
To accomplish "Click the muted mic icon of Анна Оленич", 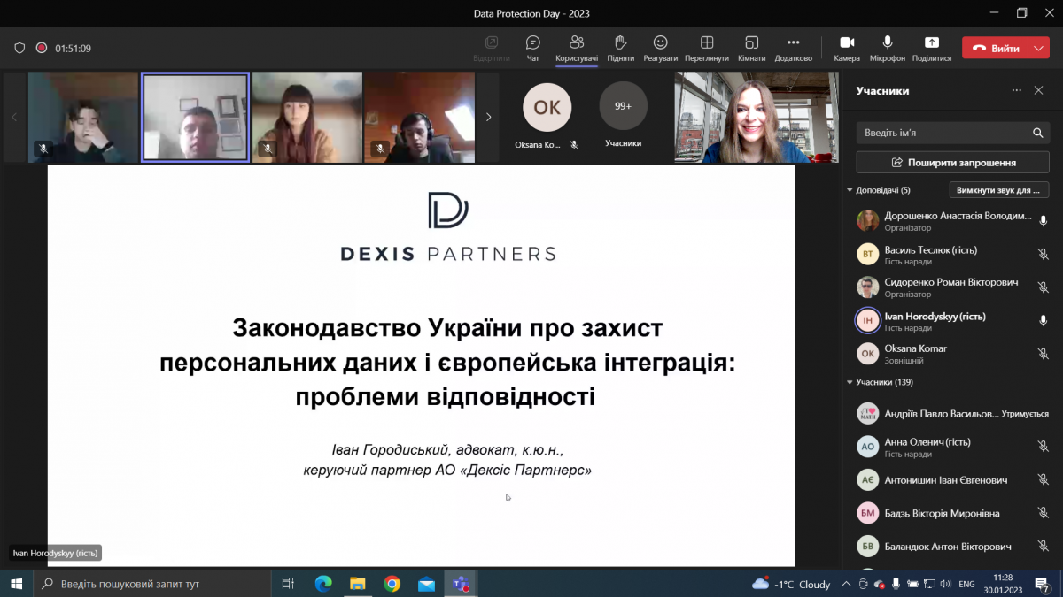I will [x=1043, y=447].
